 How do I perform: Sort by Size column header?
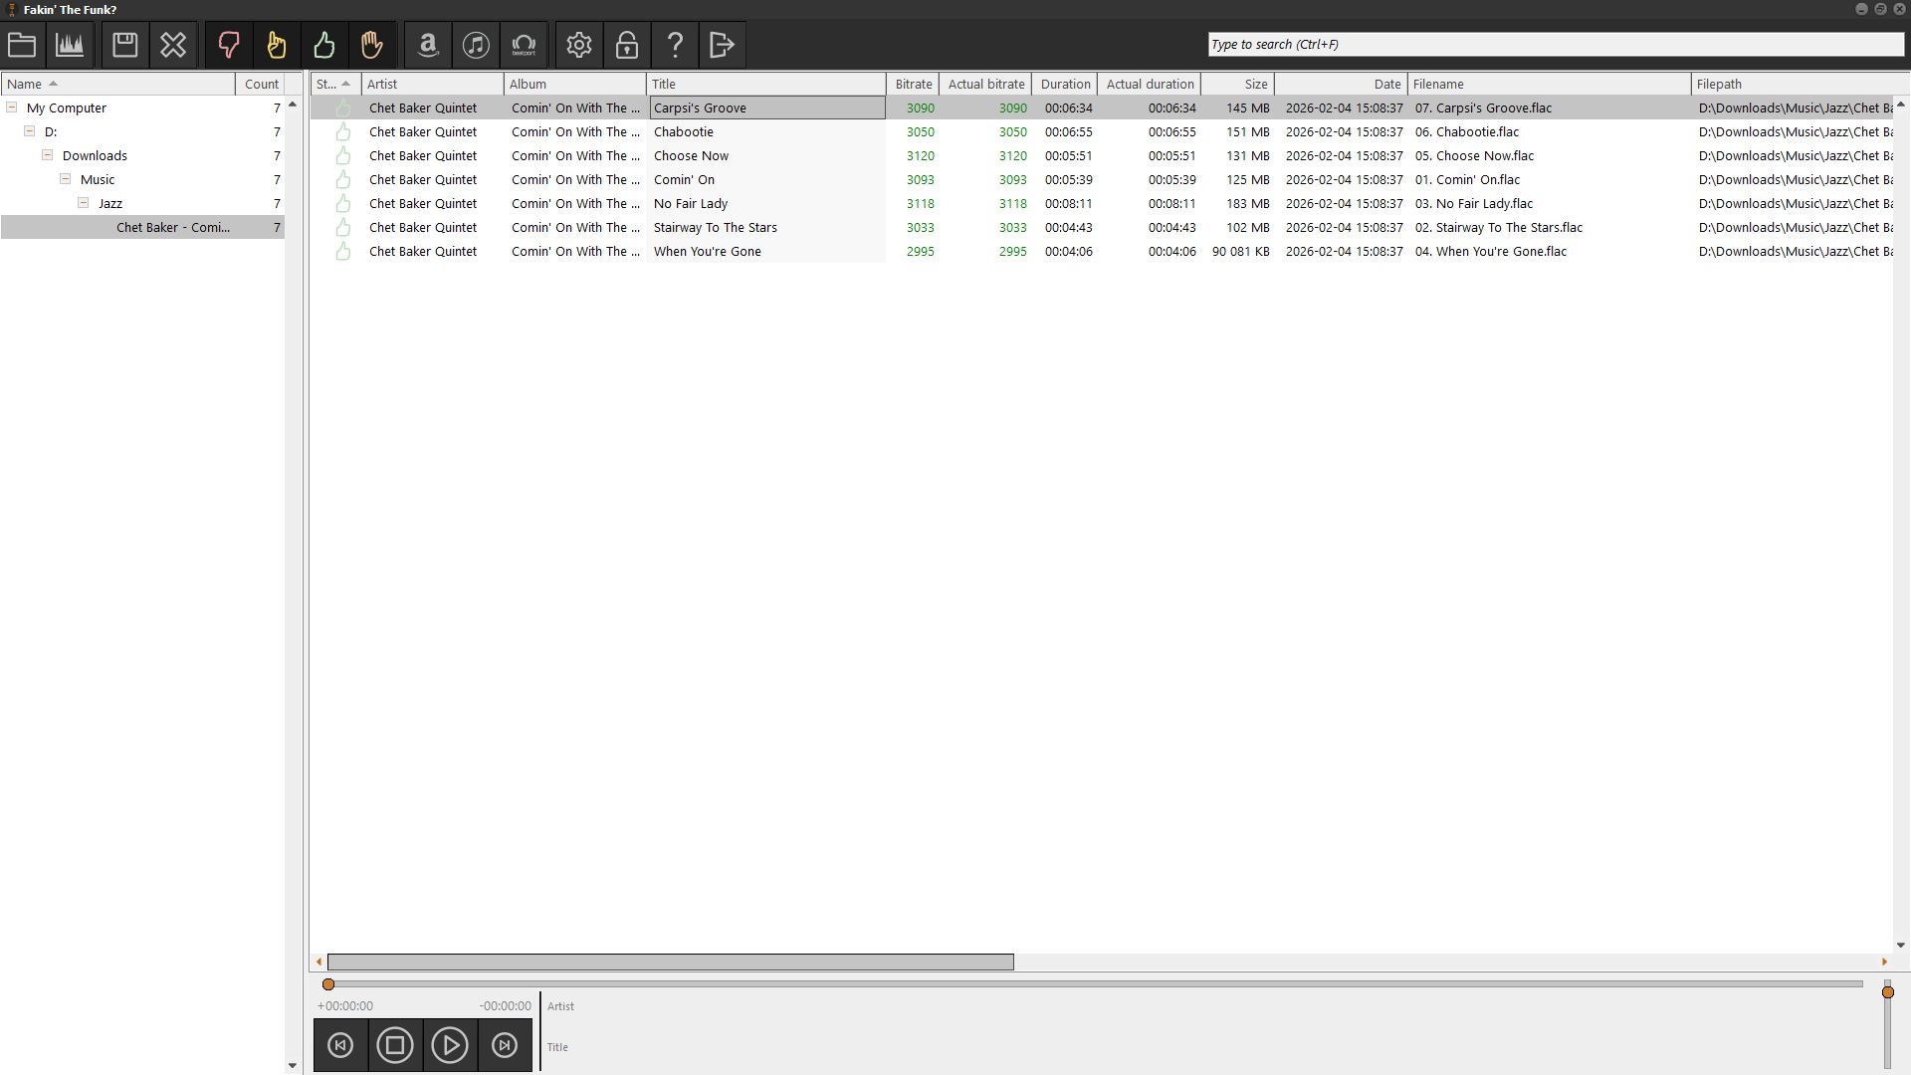pos(1238,84)
